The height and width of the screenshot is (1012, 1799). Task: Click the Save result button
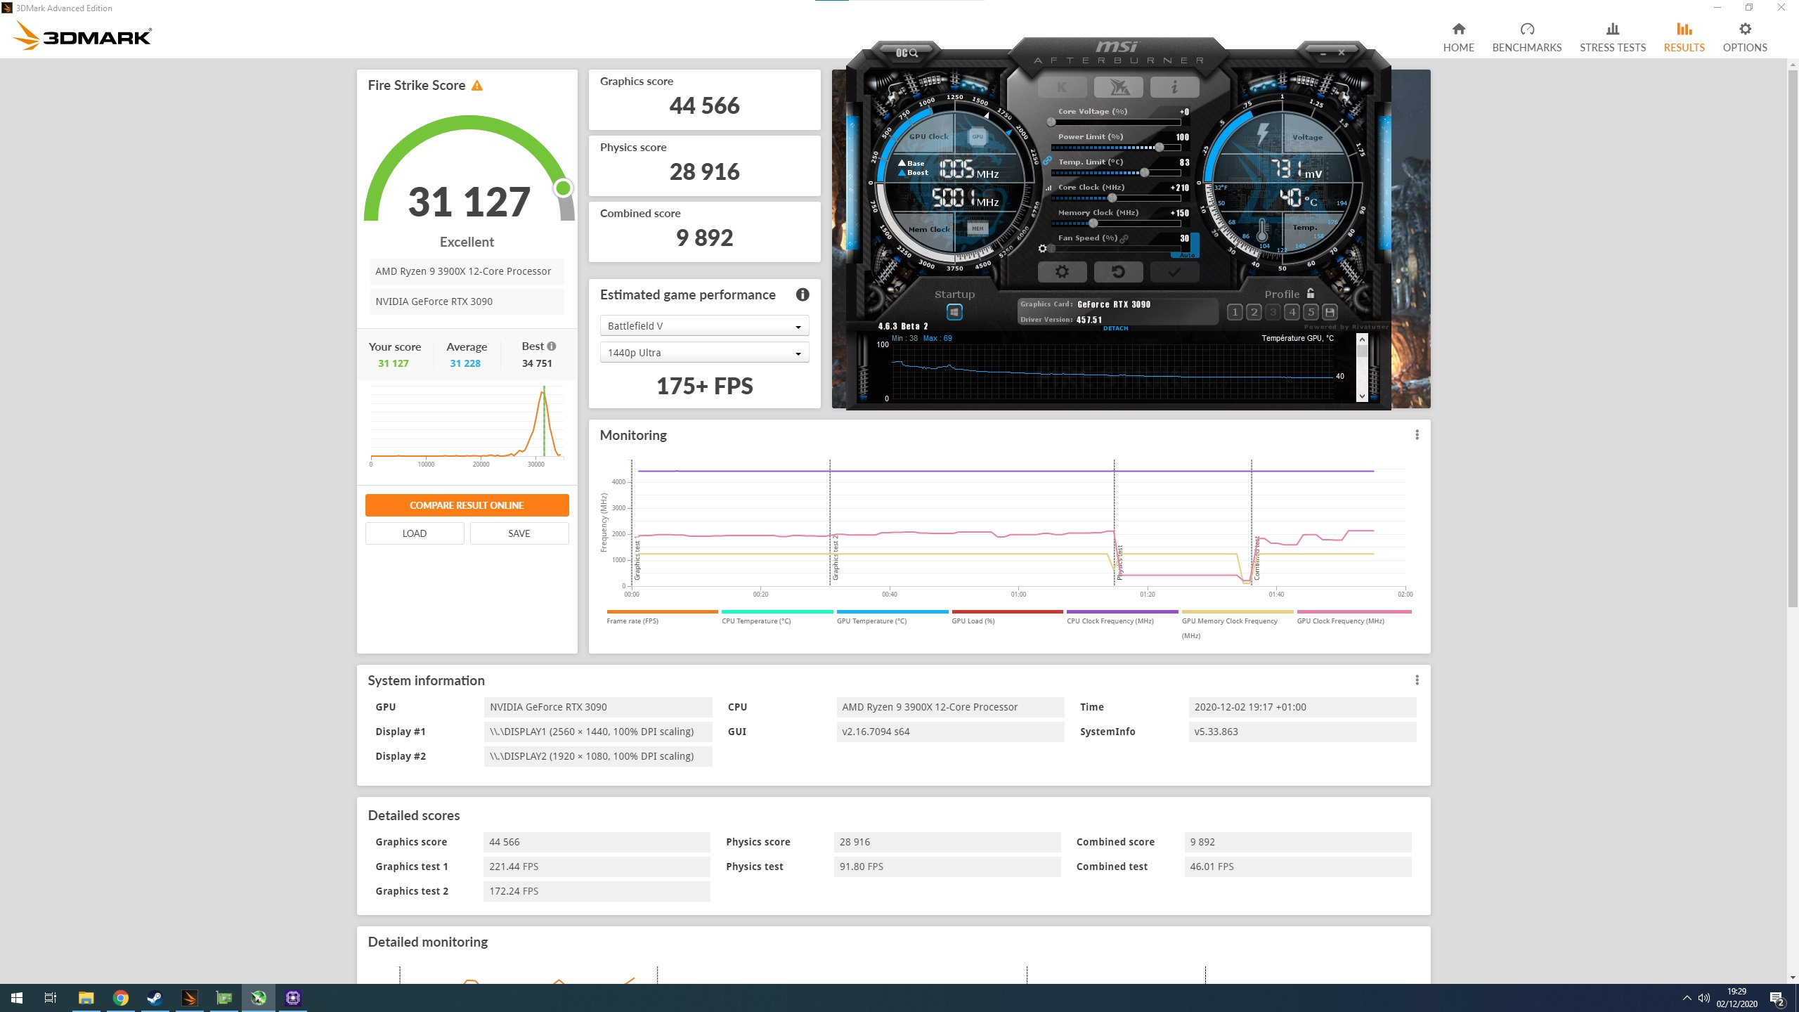point(519,533)
